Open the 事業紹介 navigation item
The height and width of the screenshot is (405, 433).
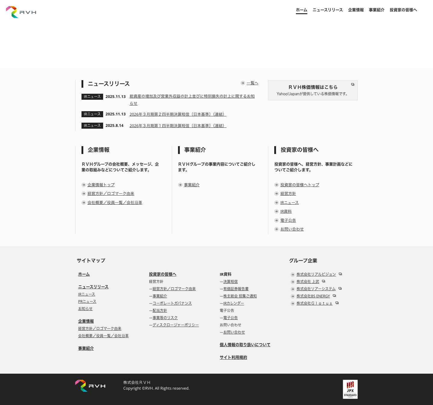[376, 10]
